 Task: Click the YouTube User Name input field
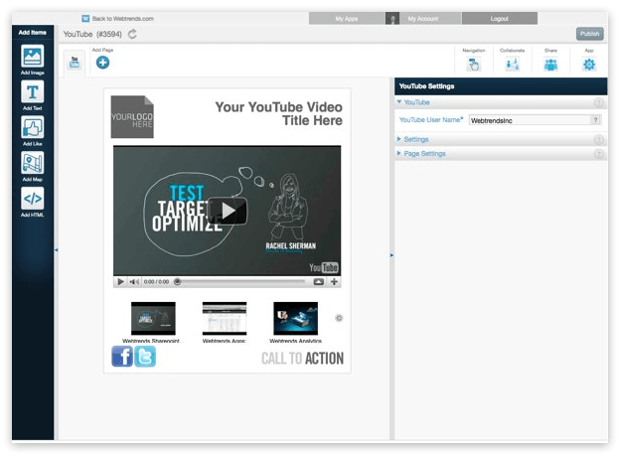(x=530, y=120)
